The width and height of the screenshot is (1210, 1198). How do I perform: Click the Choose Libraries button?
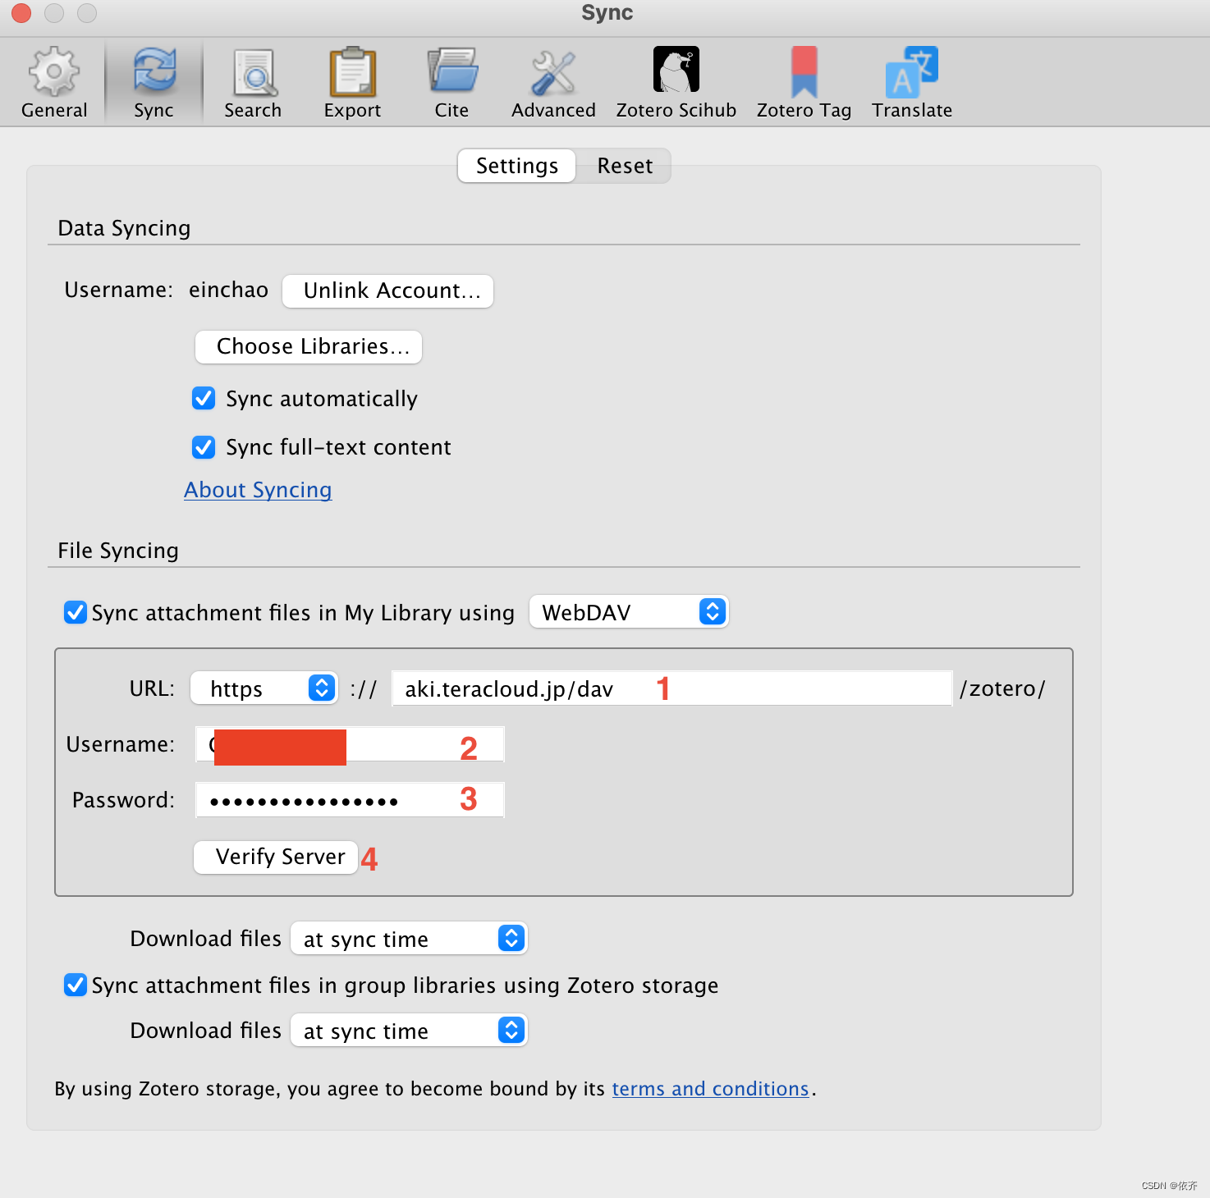(309, 347)
